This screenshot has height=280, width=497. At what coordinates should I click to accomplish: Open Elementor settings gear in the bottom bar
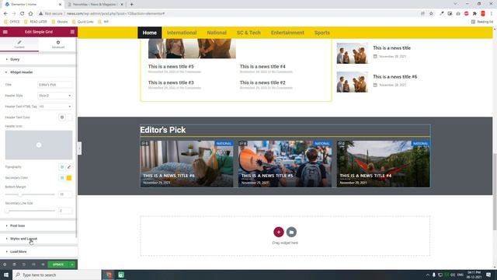tap(5, 264)
